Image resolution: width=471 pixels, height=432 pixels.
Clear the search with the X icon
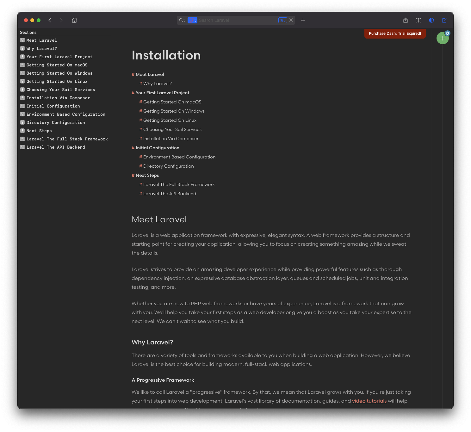click(x=291, y=20)
